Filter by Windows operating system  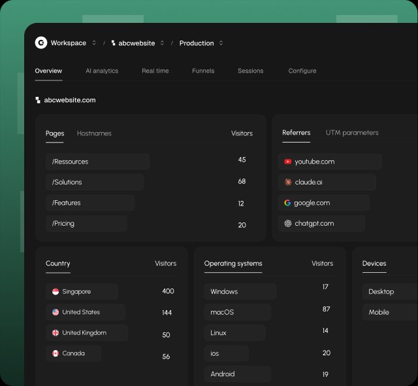point(240,292)
